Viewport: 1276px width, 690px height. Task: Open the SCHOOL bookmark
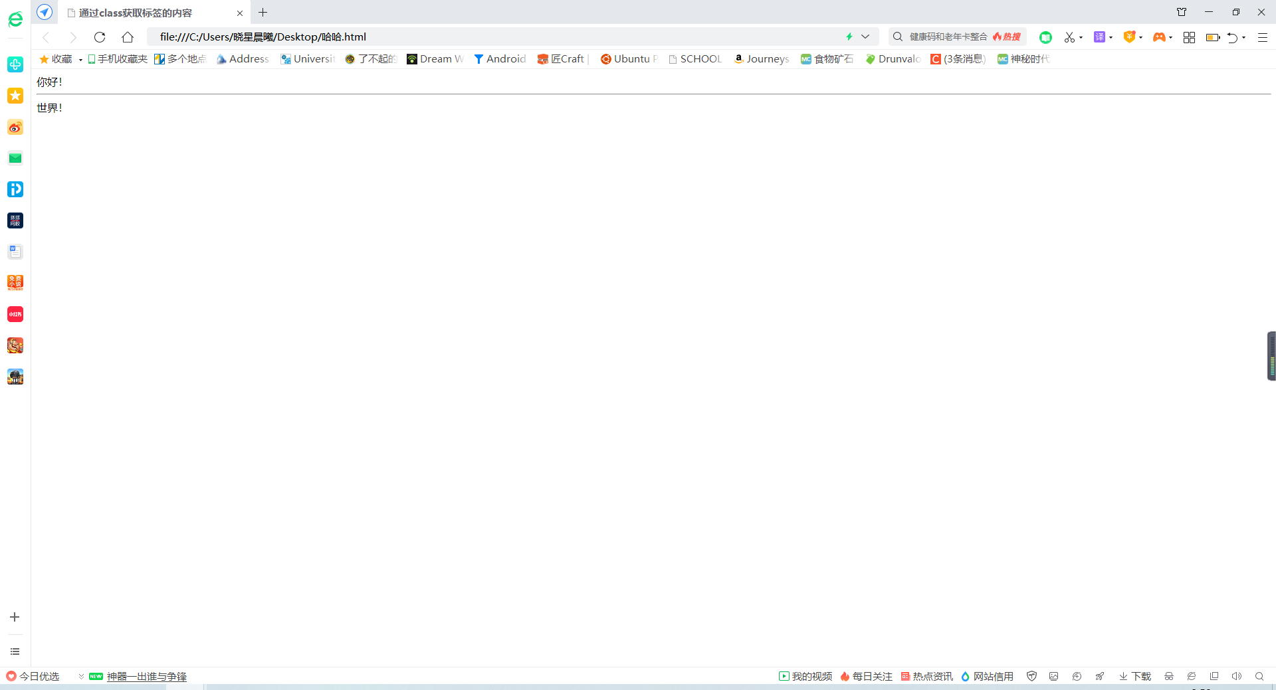tap(695, 59)
